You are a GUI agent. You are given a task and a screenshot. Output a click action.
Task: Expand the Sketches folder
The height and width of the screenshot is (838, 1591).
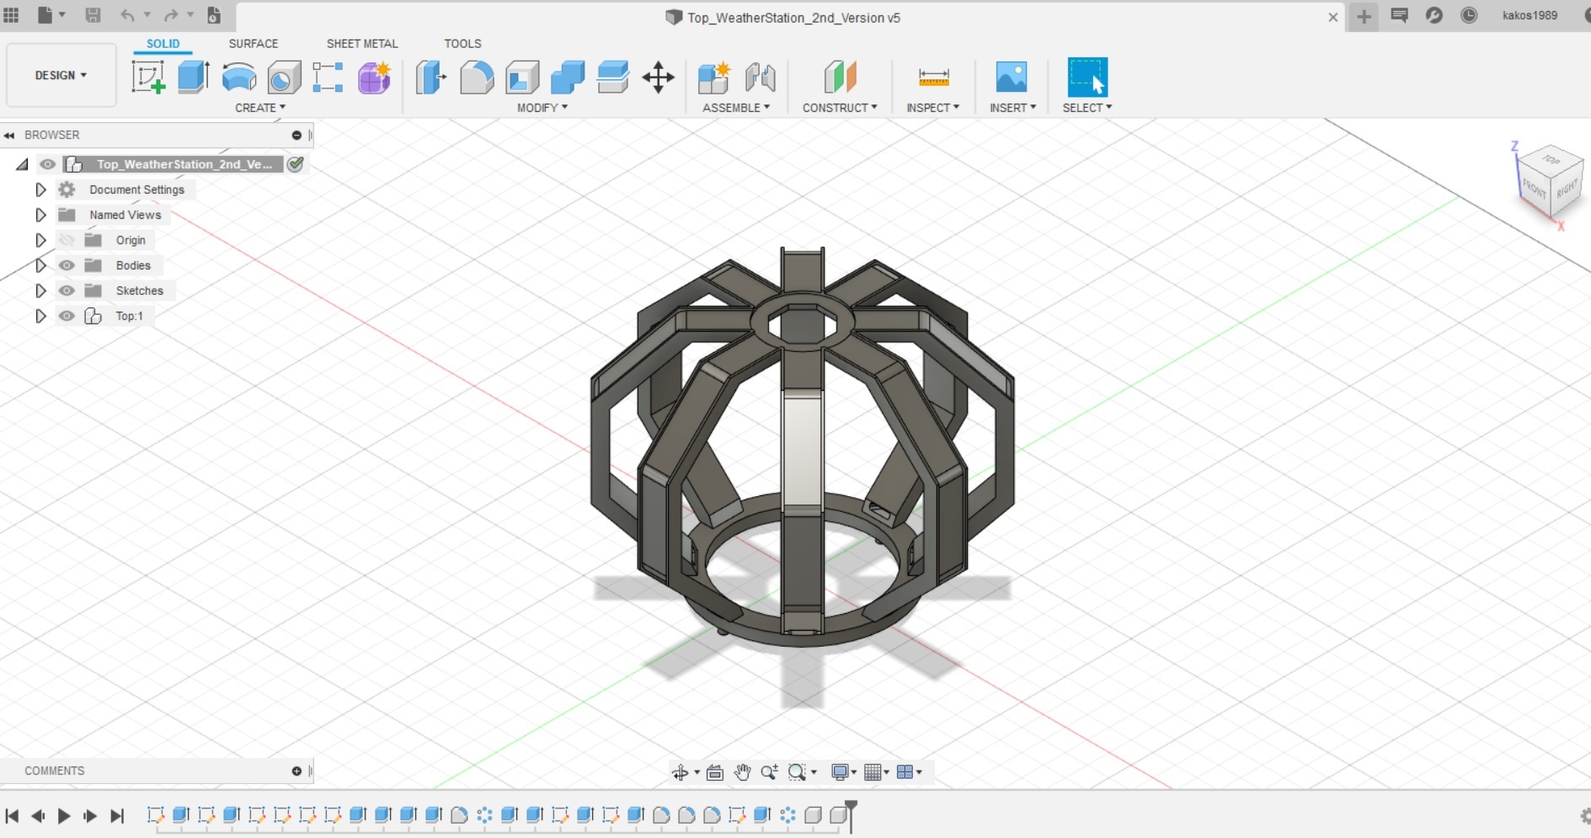(40, 291)
